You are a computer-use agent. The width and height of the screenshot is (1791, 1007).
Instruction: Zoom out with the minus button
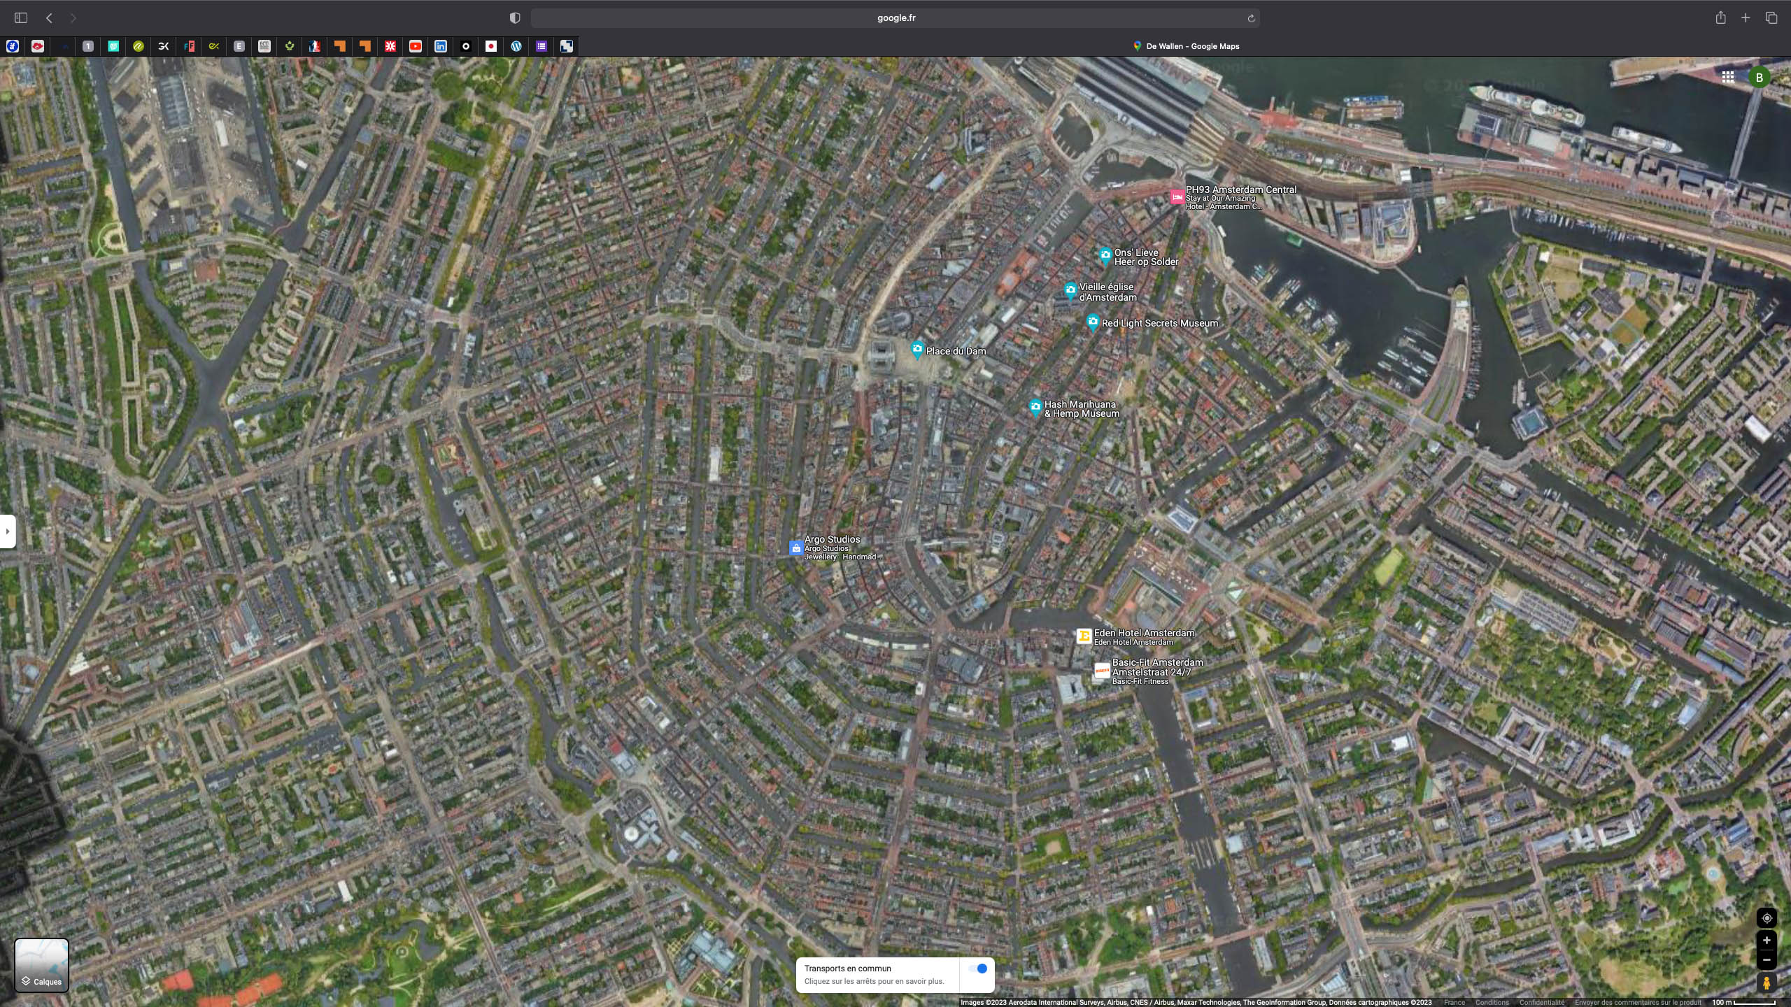point(1767,959)
